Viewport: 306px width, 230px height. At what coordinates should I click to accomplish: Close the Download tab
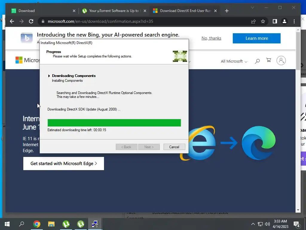74,11
